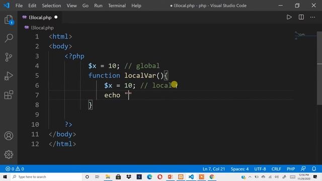The height and width of the screenshot is (181, 322).
Task: Open the View menu
Action: (x=71, y=6)
